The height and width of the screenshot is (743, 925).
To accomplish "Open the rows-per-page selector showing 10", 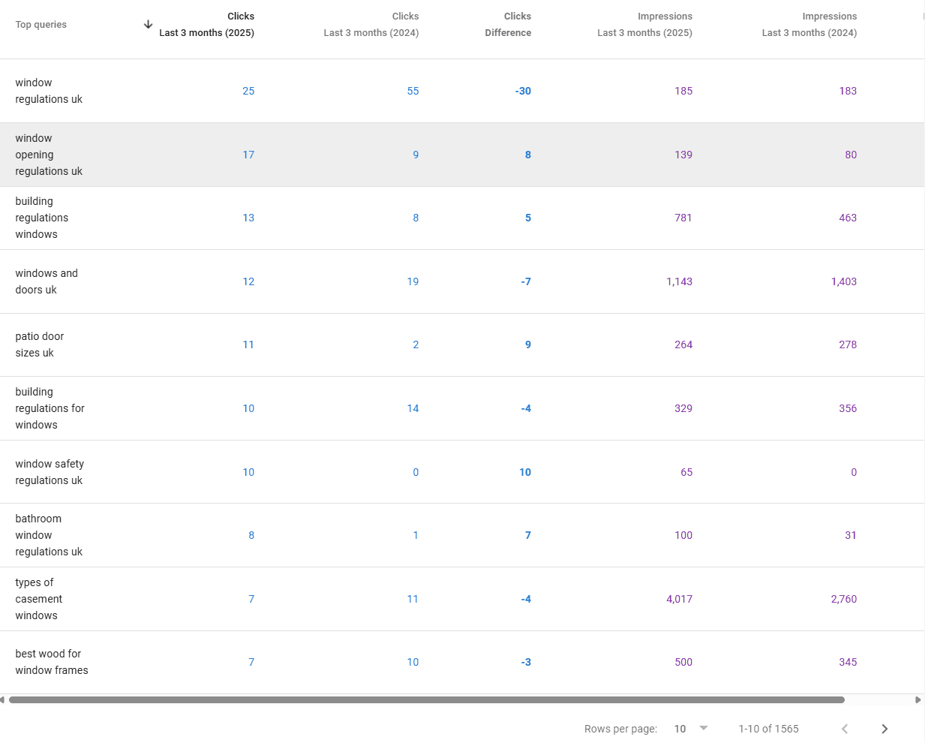I will pyautogui.click(x=680, y=728).
